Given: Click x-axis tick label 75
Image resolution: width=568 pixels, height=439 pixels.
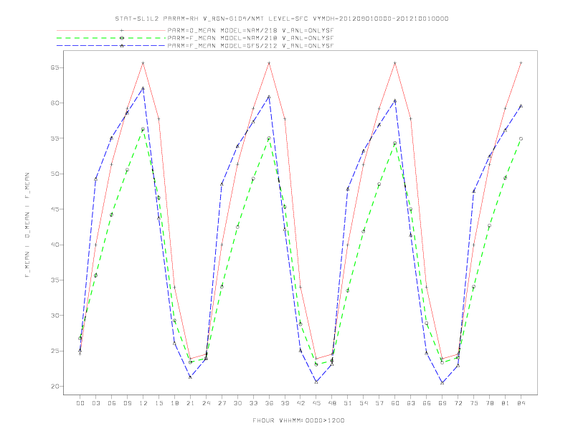Looking at the screenshot, I should 474,403.
